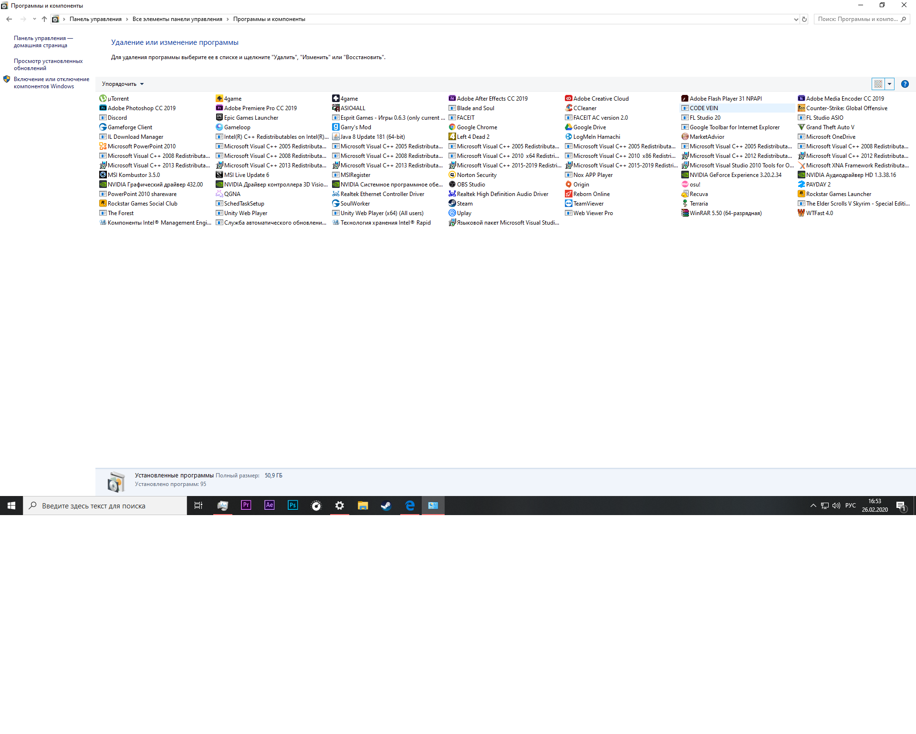This screenshot has width=916, height=734.
Task: Select the PAYDAY 2 icon
Action: tap(801, 185)
